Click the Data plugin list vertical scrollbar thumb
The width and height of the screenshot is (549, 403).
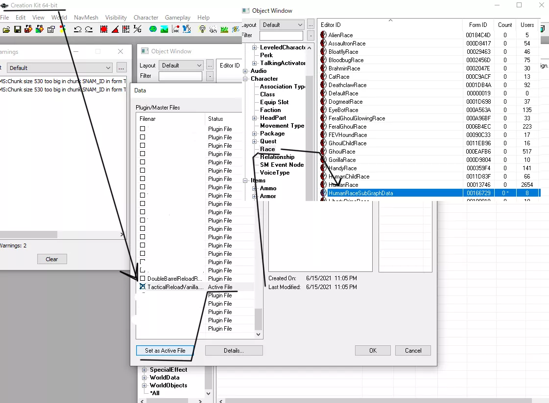pyautogui.click(x=259, y=319)
